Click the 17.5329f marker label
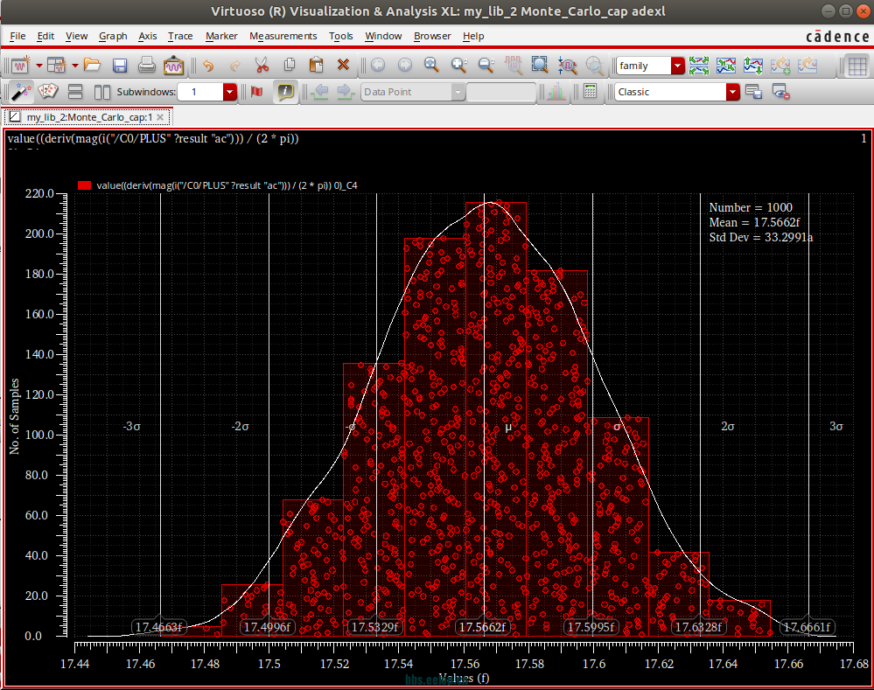The image size is (874, 690). (374, 627)
